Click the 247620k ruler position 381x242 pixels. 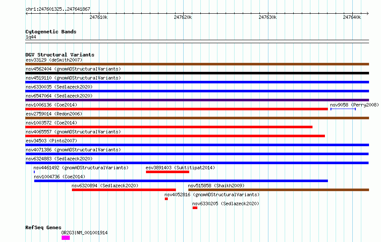(183, 17)
